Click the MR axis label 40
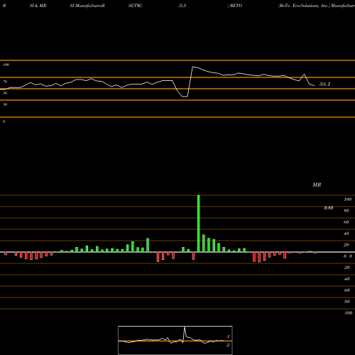355x355 pixels. pyautogui.click(x=346, y=234)
